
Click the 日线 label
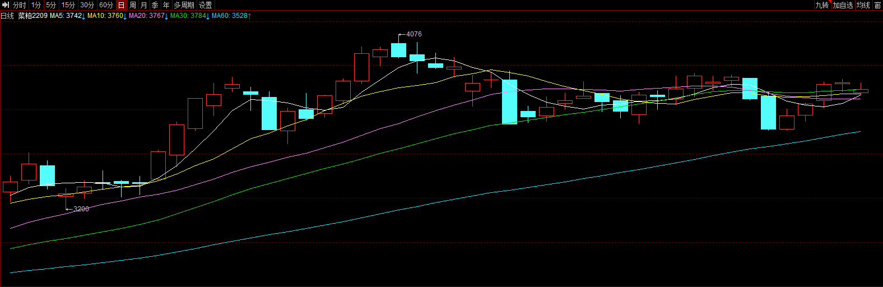(7, 16)
